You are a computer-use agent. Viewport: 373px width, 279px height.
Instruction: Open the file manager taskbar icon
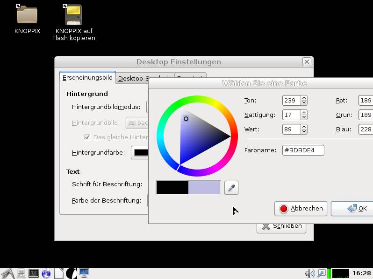click(21, 273)
